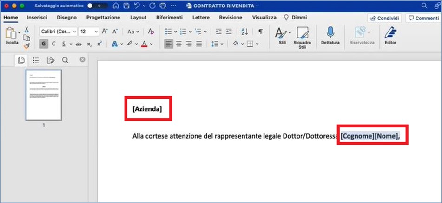Select the page 1 thumbnail
Image resolution: width=442 pixels, height=203 pixels.
pos(44,95)
